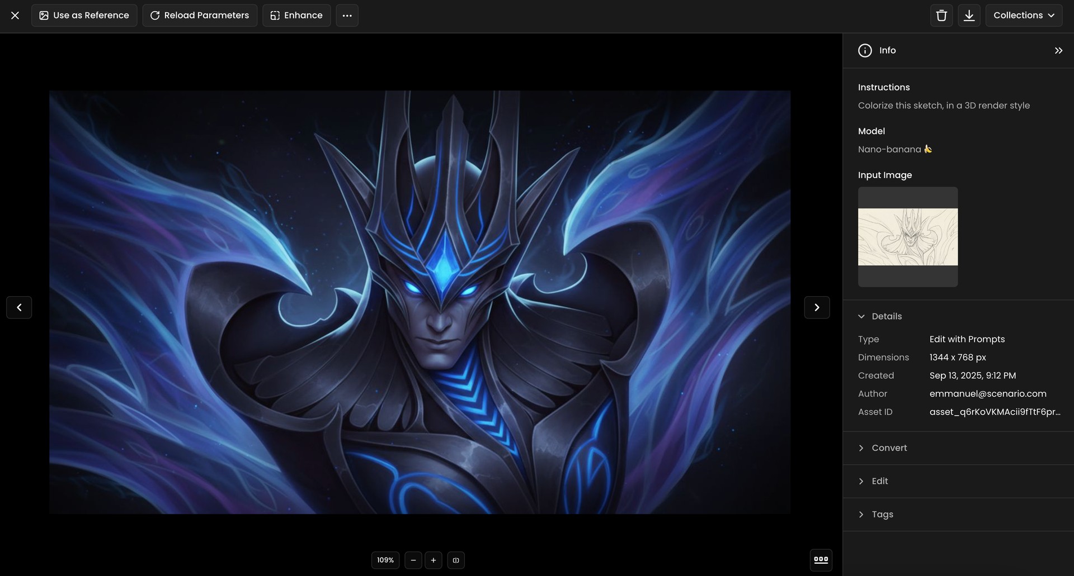Download the image via the download icon
The image size is (1074, 576).
click(970, 15)
